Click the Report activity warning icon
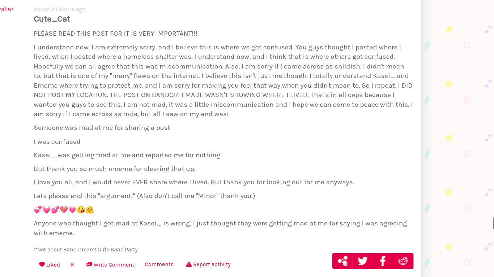 coord(189,264)
